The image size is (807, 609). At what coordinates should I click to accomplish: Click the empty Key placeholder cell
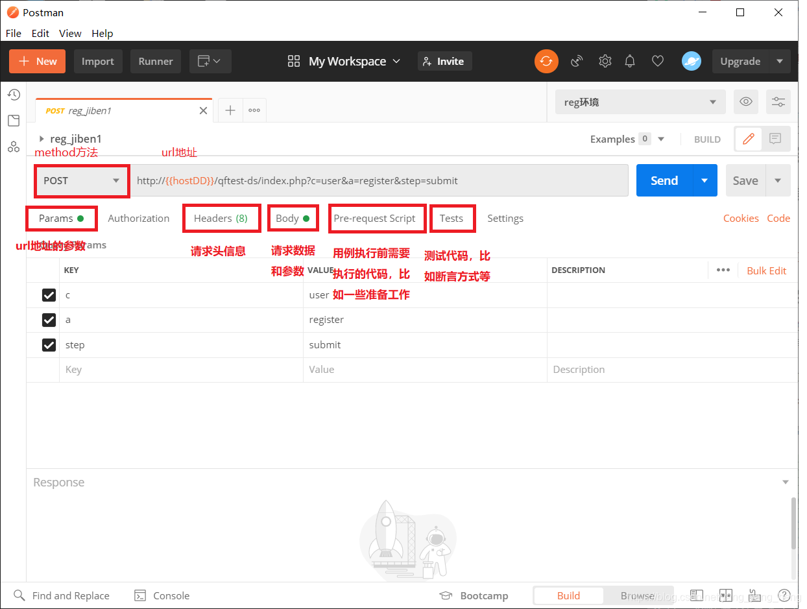click(181, 370)
